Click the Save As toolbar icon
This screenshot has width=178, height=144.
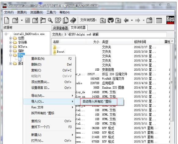pos(35,20)
